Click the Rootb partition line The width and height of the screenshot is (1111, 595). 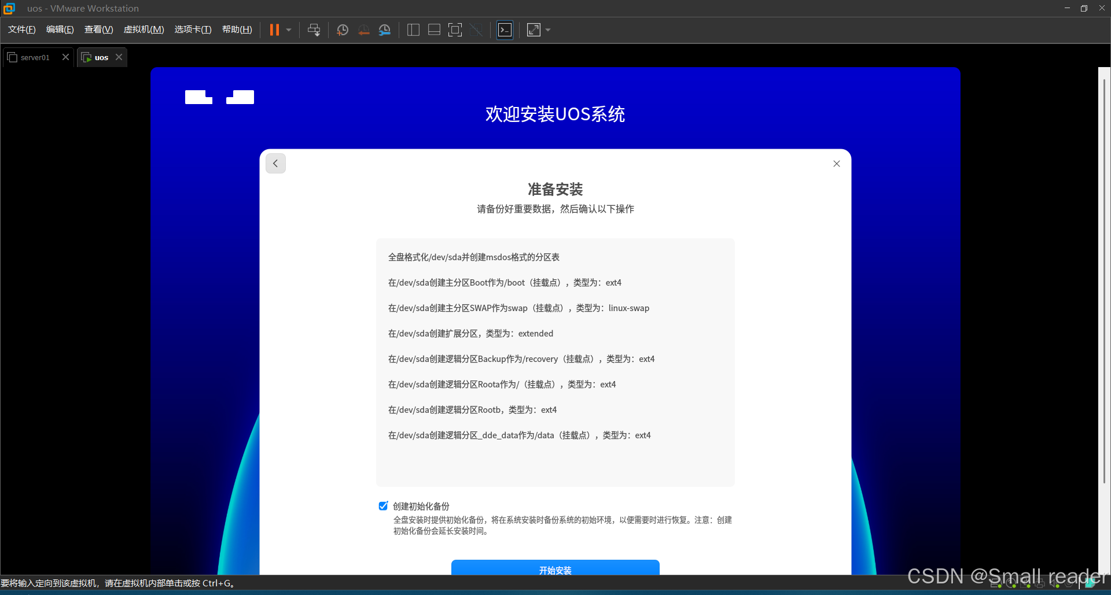coord(472,410)
